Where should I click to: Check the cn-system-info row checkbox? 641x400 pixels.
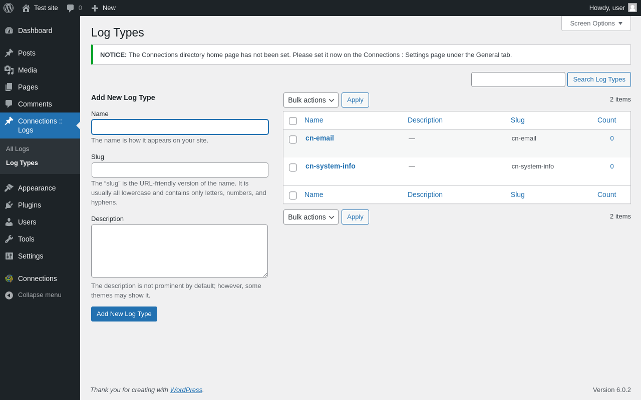point(293,167)
